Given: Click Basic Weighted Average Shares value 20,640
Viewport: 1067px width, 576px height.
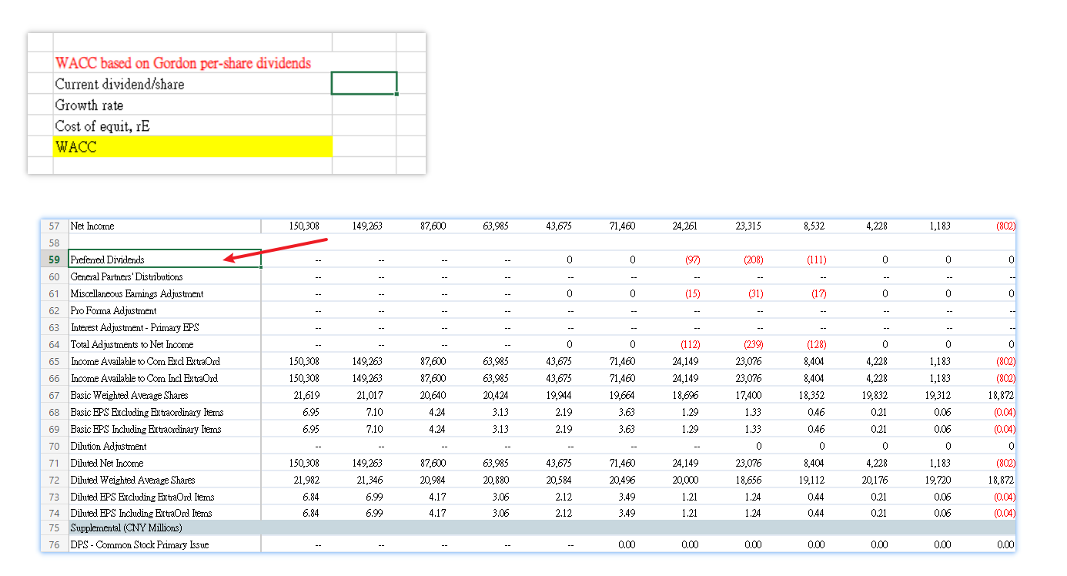Looking at the screenshot, I should point(433,395).
